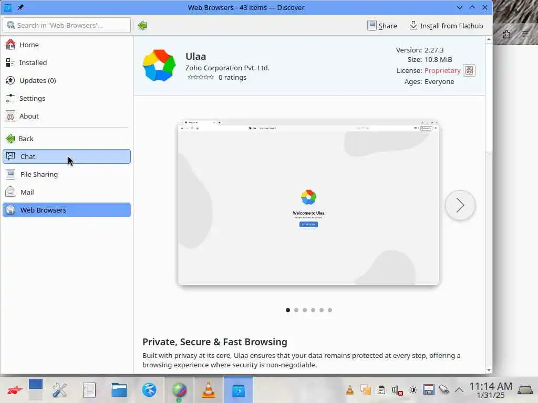Screen dimensions: 538x403
Task: Open the clock showing 11:14 AM
Action: 491,390
